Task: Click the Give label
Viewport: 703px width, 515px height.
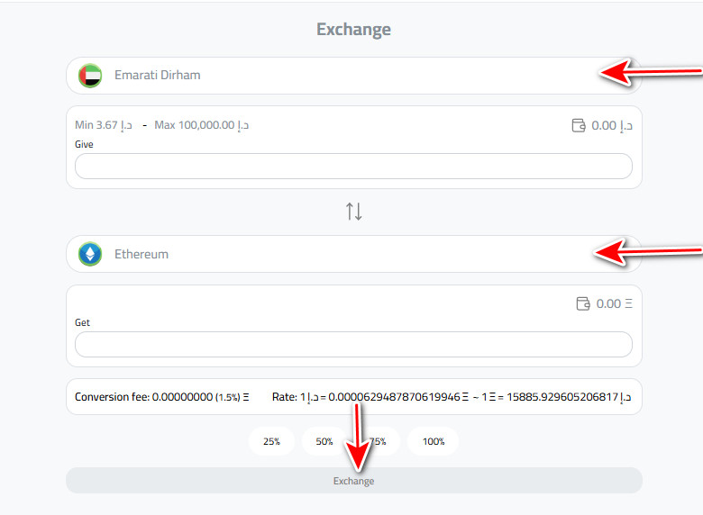Action: point(84,144)
